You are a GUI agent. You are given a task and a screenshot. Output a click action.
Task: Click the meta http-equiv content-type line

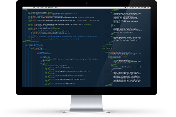(x=53, y=14)
